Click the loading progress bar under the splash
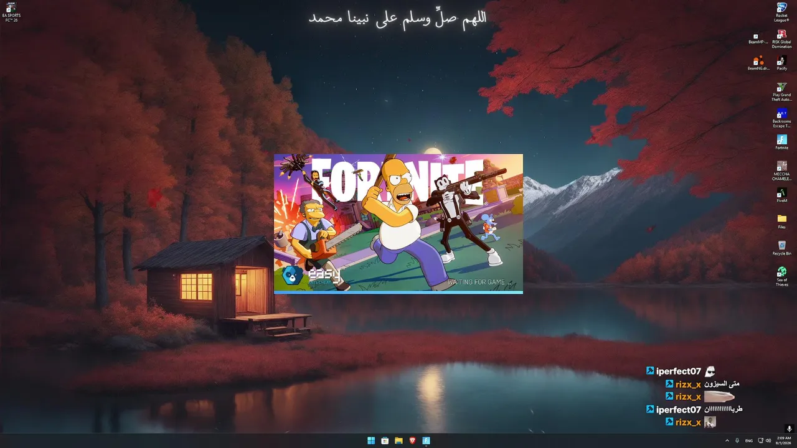Viewport: 797px width, 448px height. (398, 292)
